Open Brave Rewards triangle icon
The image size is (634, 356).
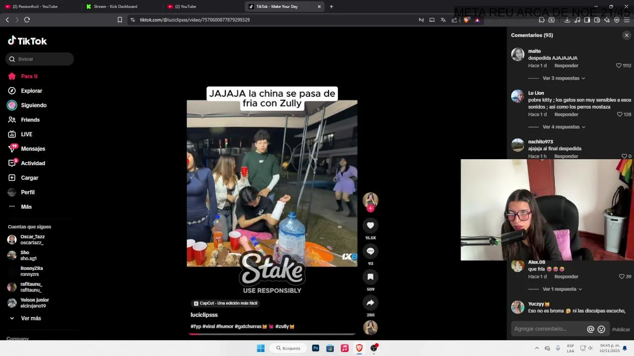click(477, 20)
